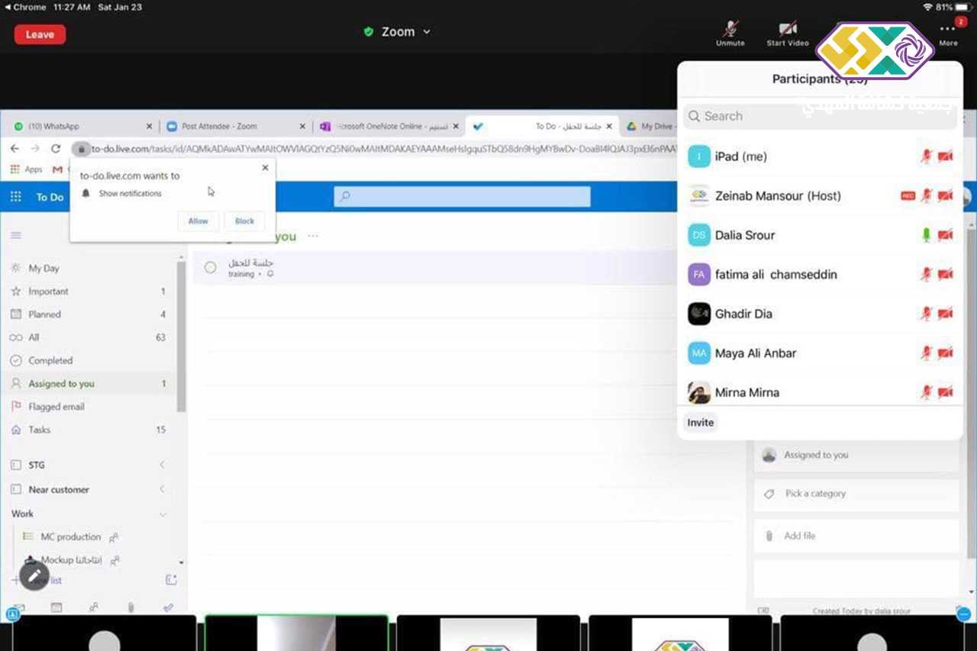This screenshot has height=651, width=977.
Task: Expand the STG list group
Action: tap(162, 465)
